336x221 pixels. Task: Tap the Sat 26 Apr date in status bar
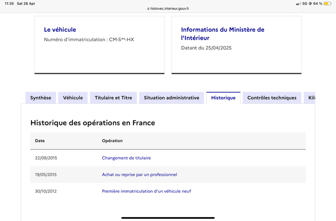(26, 4)
